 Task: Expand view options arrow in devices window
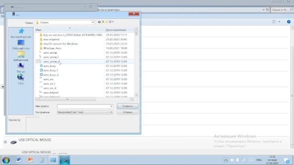tap(279, 22)
